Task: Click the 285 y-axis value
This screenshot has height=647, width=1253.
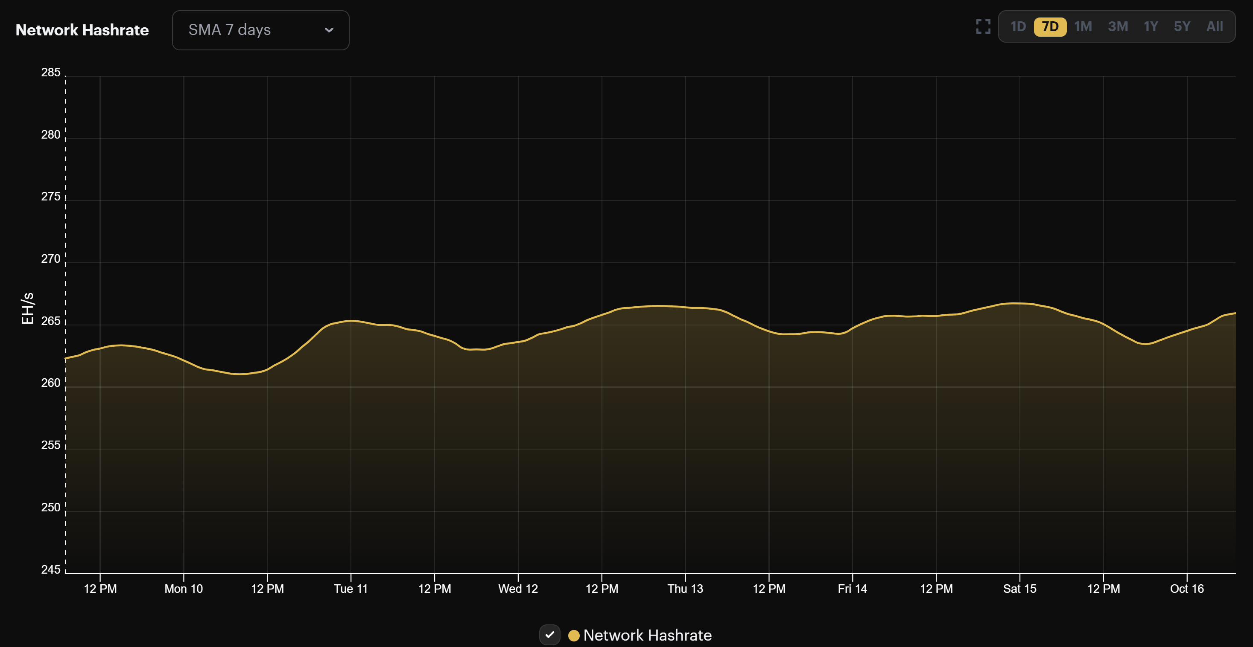Action: click(50, 73)
